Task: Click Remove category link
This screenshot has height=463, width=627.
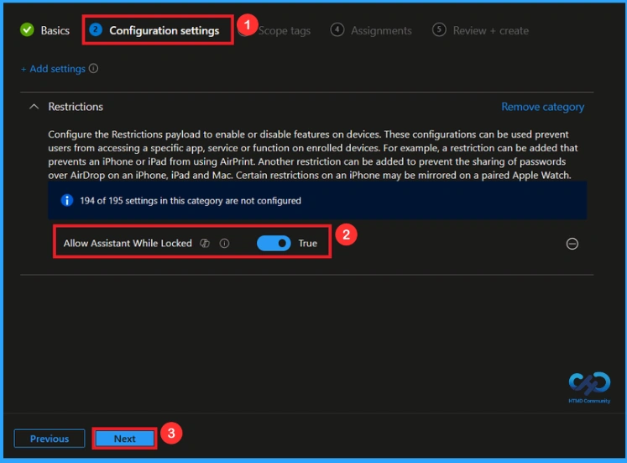Action: 542,107
